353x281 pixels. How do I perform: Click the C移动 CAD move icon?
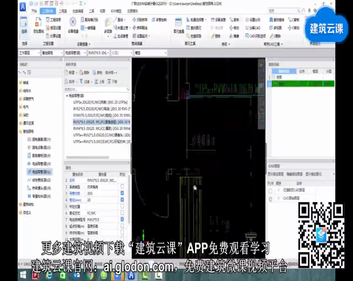click(293, 28)
